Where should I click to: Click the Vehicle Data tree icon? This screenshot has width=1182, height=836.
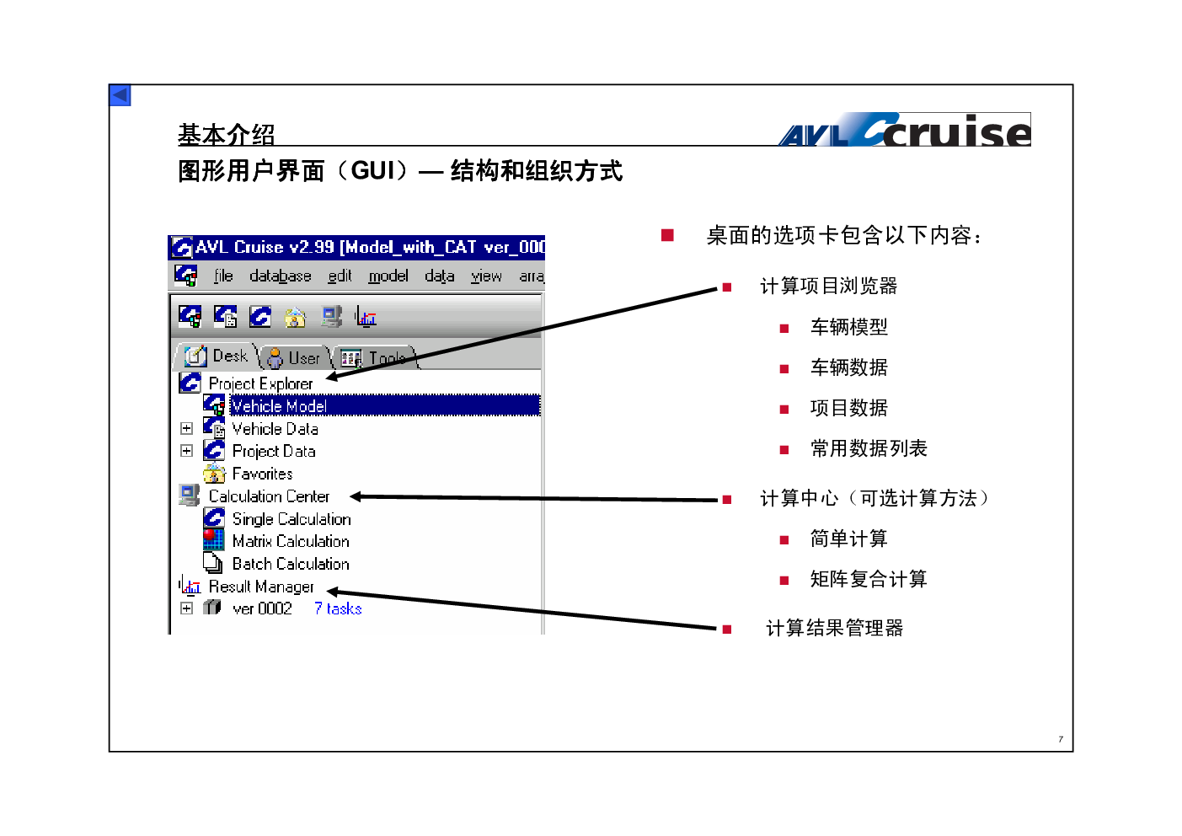(214, 428)
